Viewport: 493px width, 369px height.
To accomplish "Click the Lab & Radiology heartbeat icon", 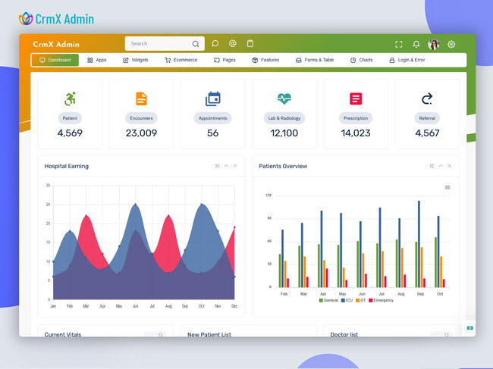I will [x=284, y=99].
